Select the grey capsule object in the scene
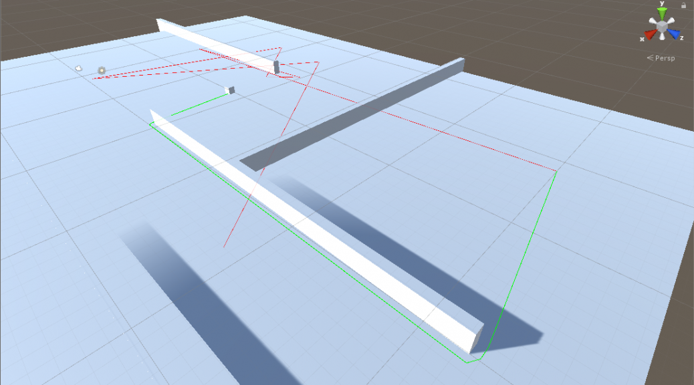The image size is (694, 385). coord(277,68)
